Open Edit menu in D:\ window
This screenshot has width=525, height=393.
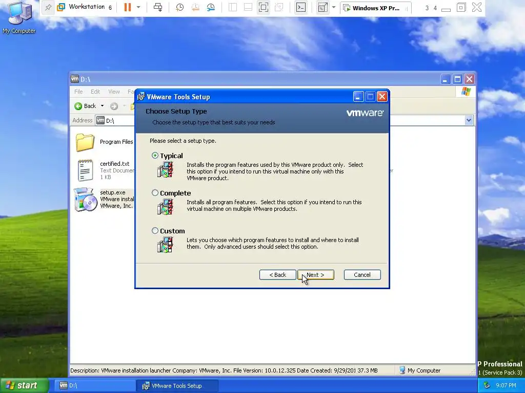pyautogui.click(x=95, y=92)
